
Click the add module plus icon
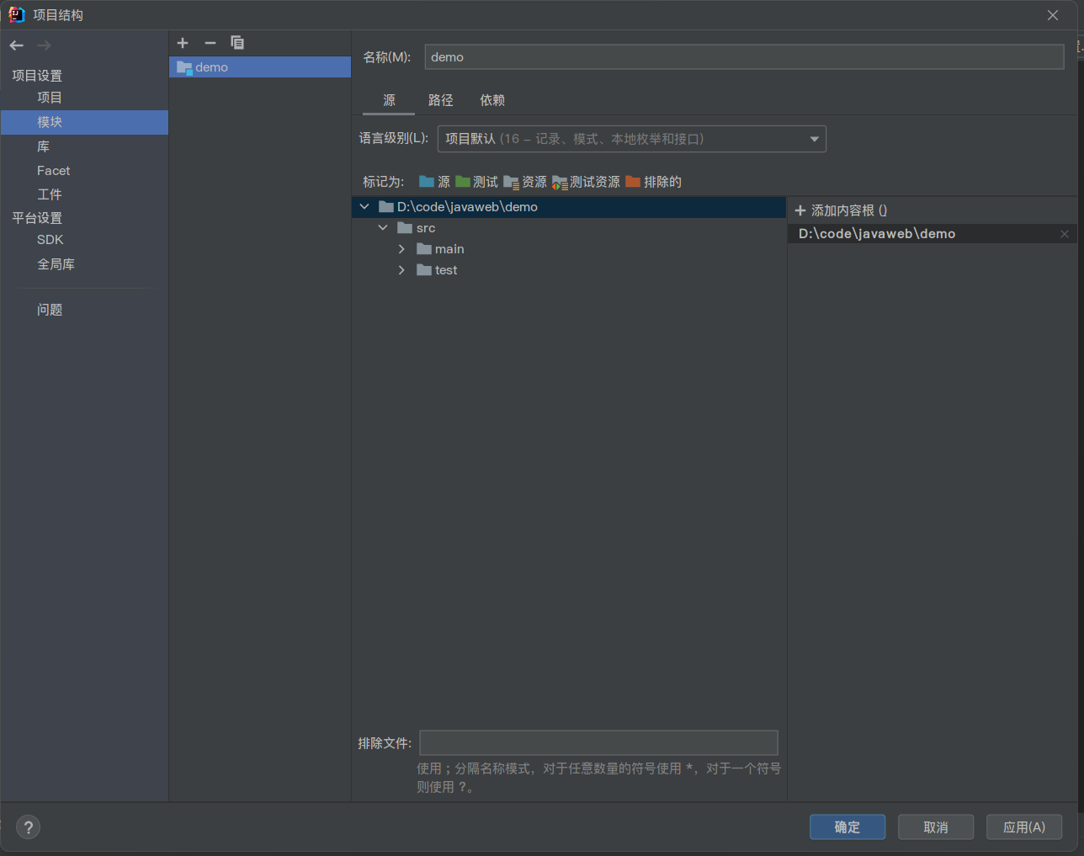coord(183,43)
